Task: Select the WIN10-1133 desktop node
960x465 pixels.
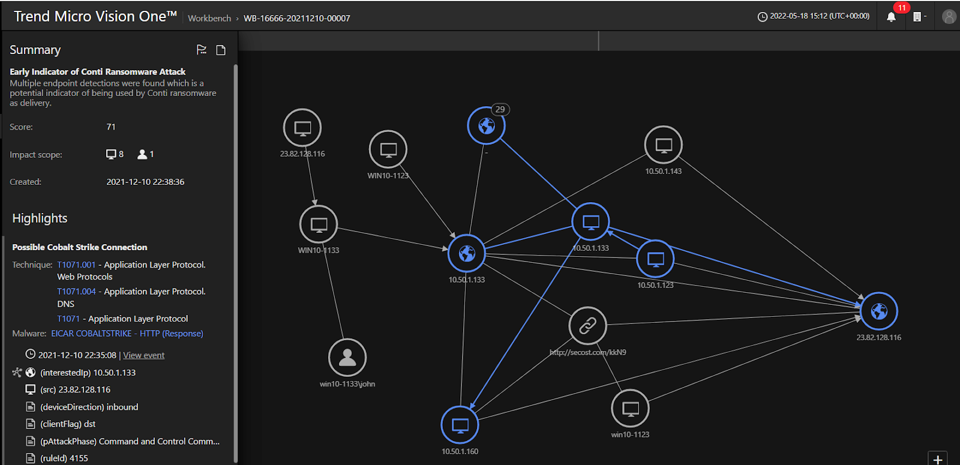Action: [x=319, y=224]
